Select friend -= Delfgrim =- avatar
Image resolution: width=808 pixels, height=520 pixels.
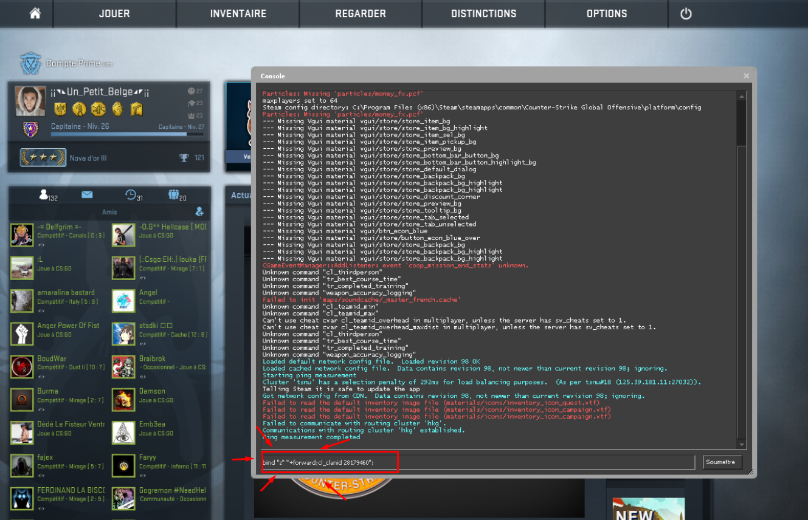pos(22,235)
